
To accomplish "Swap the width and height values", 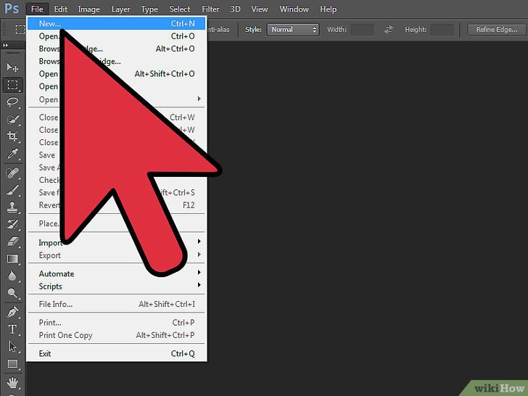I will pyautogui.click(x=388, y=30).
